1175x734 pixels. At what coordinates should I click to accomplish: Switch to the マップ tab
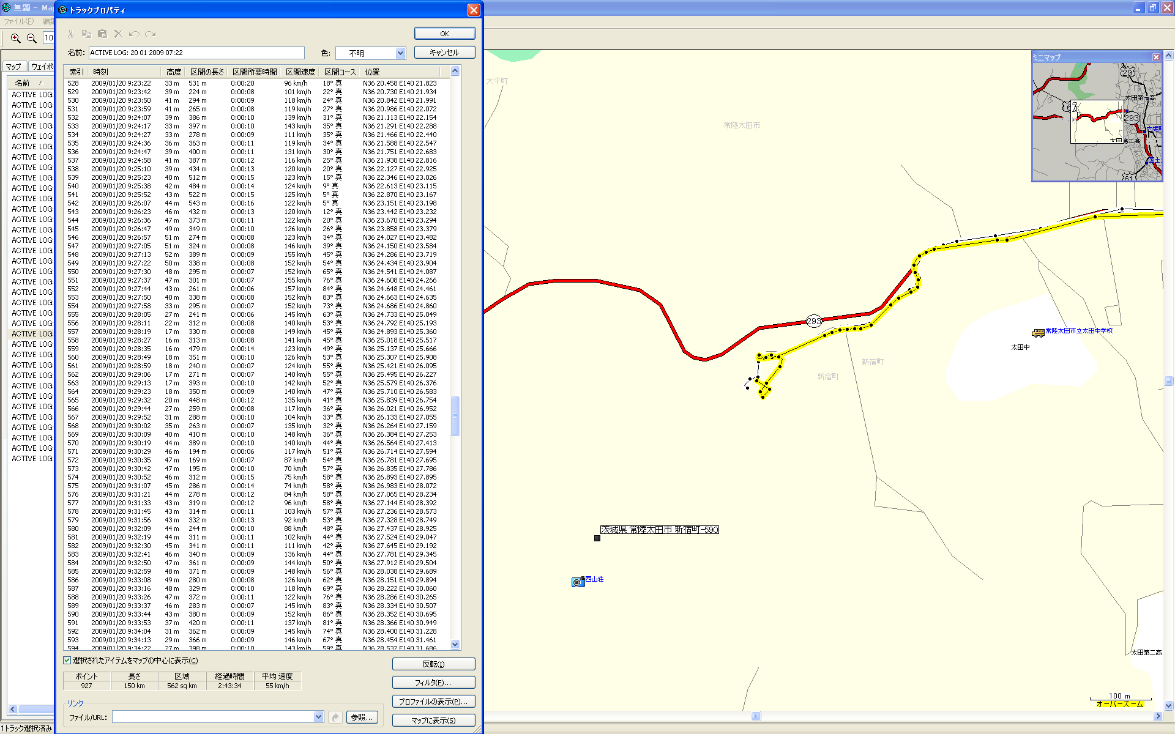pos(13,67)
